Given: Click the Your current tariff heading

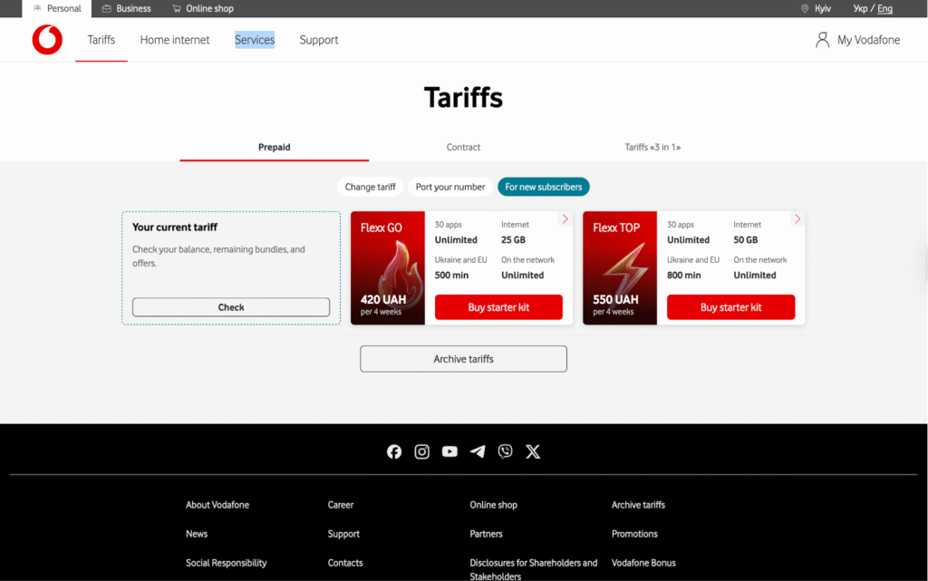Looking at the screenshot, I should (x=175, y=228).
